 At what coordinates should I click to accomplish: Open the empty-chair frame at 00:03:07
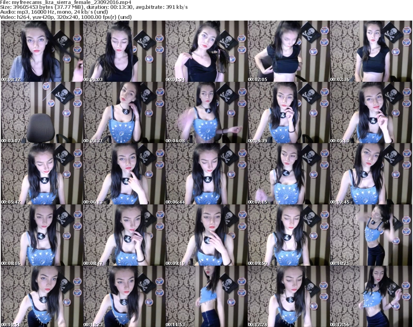42,112
